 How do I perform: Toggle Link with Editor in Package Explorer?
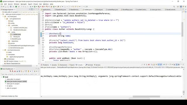(x=32, y=9)
